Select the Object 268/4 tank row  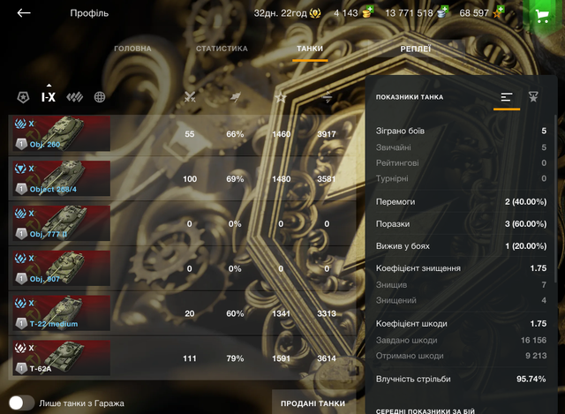tap(182, 178)
